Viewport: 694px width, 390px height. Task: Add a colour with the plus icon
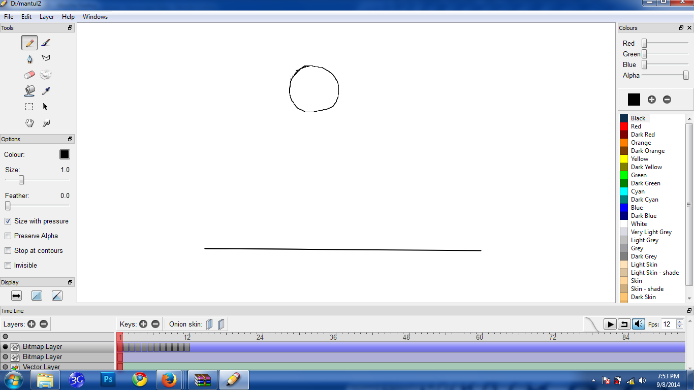click(x=652, y=100)
